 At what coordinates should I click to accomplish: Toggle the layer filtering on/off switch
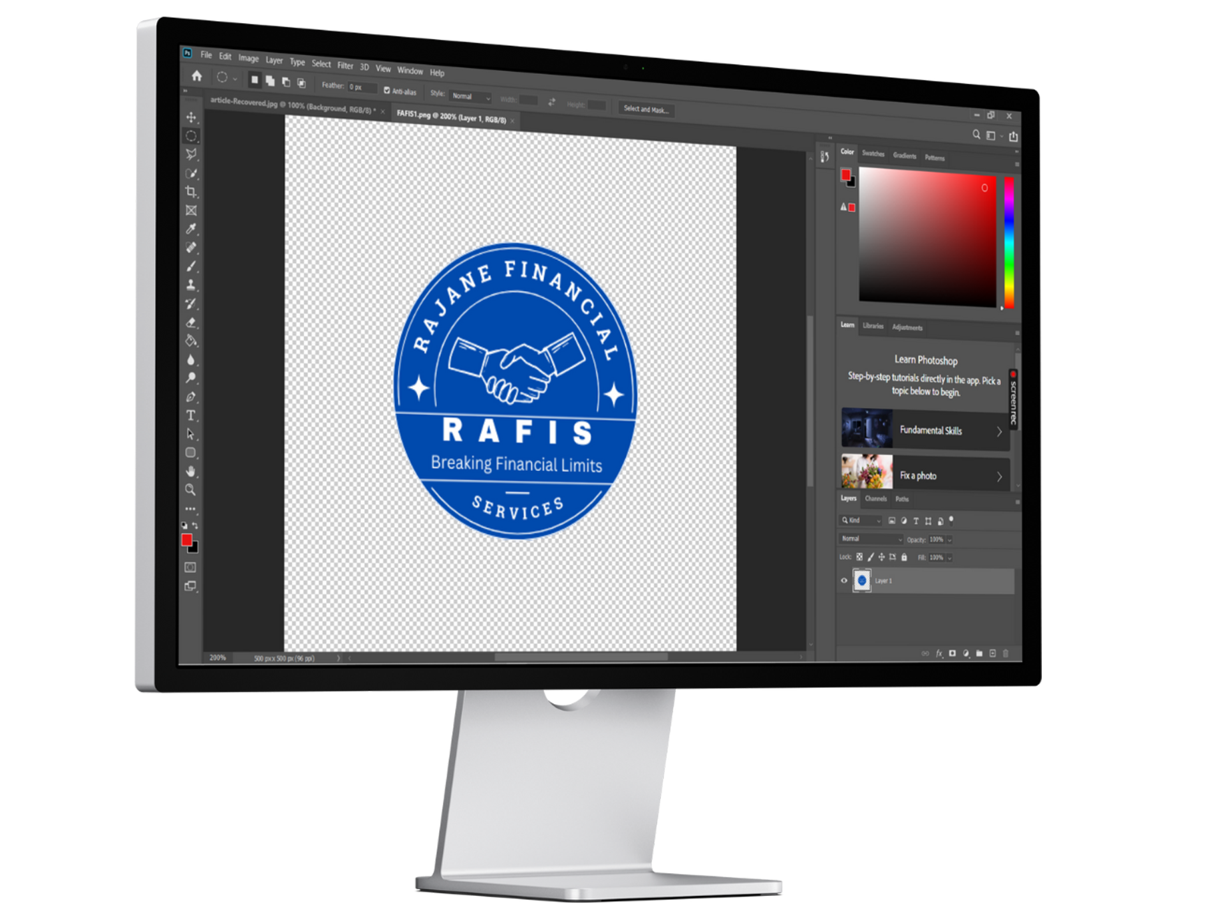click(951, 520)
